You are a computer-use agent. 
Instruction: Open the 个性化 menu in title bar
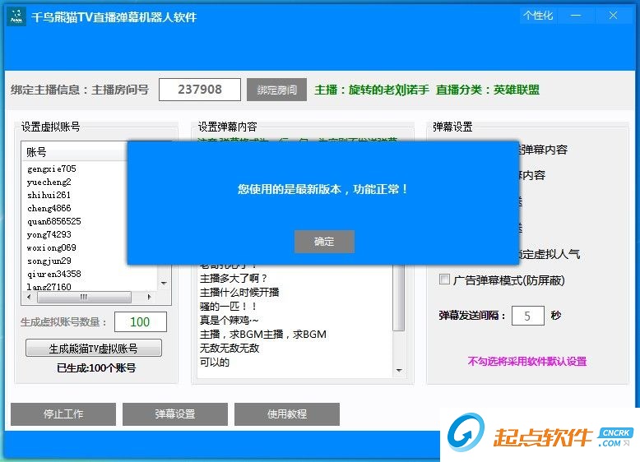coord(538,16)
